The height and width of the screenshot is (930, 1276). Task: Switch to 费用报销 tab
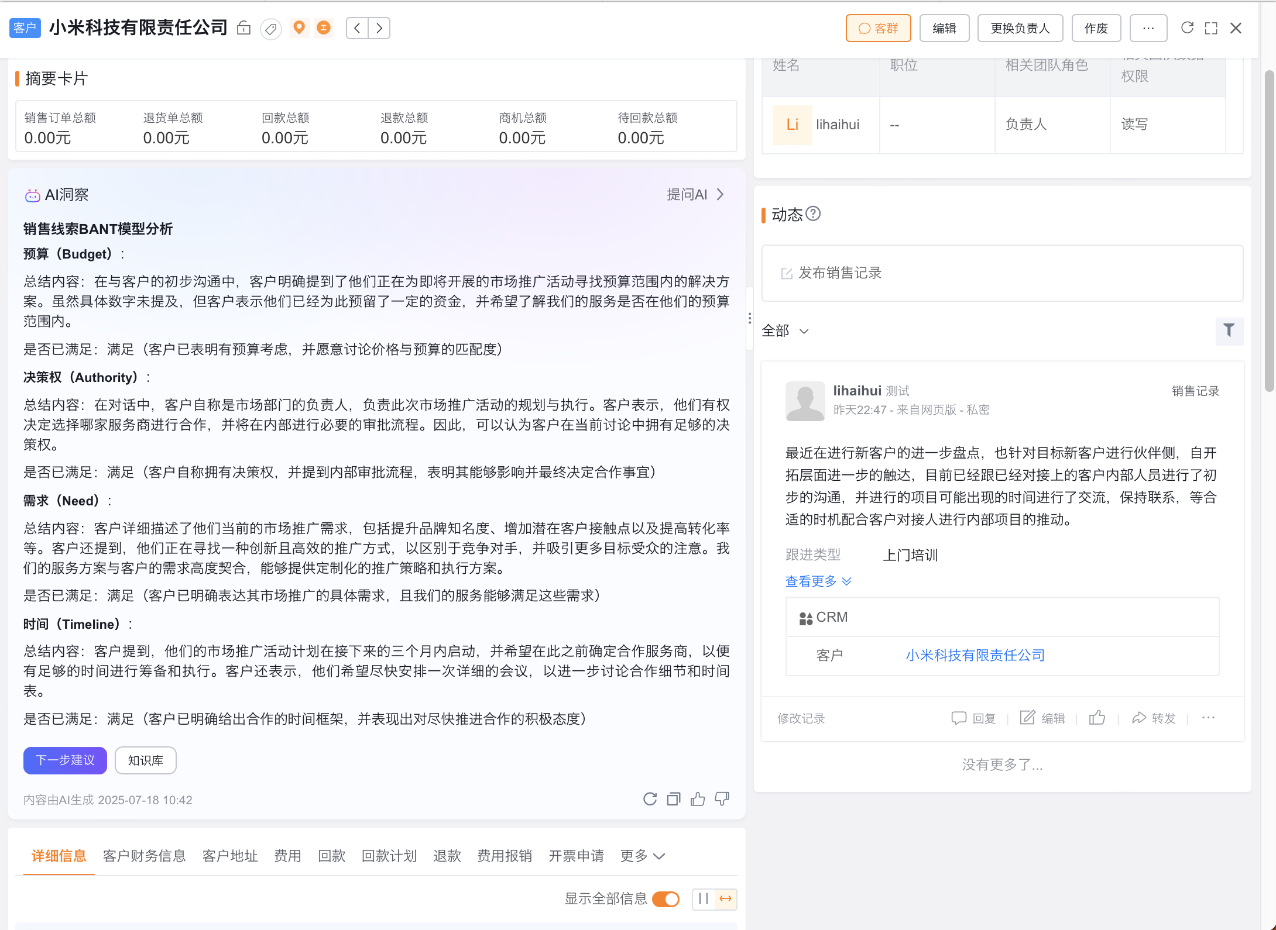pos(505,856)
